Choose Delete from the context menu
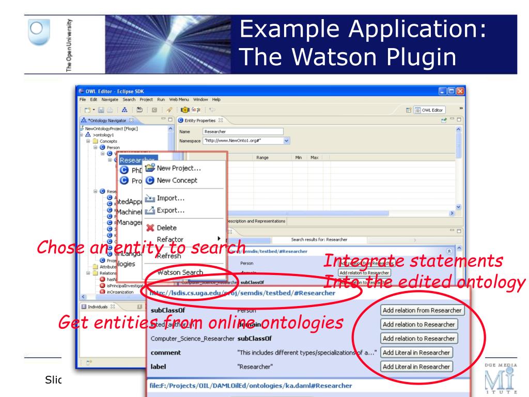Image resolution: width=529 pixels, height=397 pixels. tap(166, 228)
